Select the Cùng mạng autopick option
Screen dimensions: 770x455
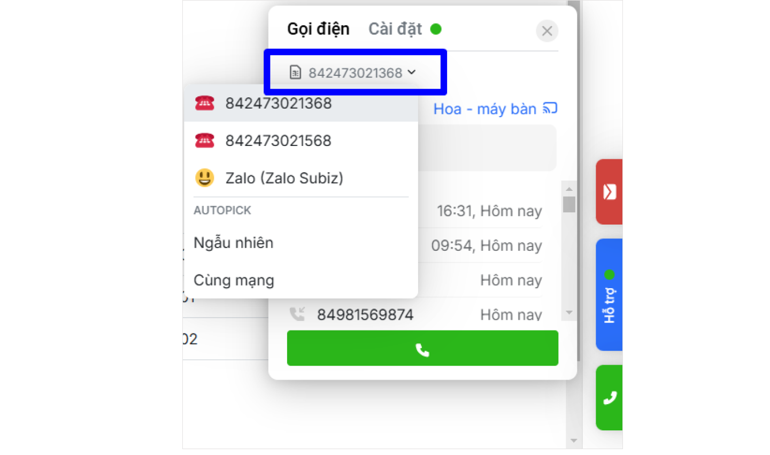tap(234, 280)
